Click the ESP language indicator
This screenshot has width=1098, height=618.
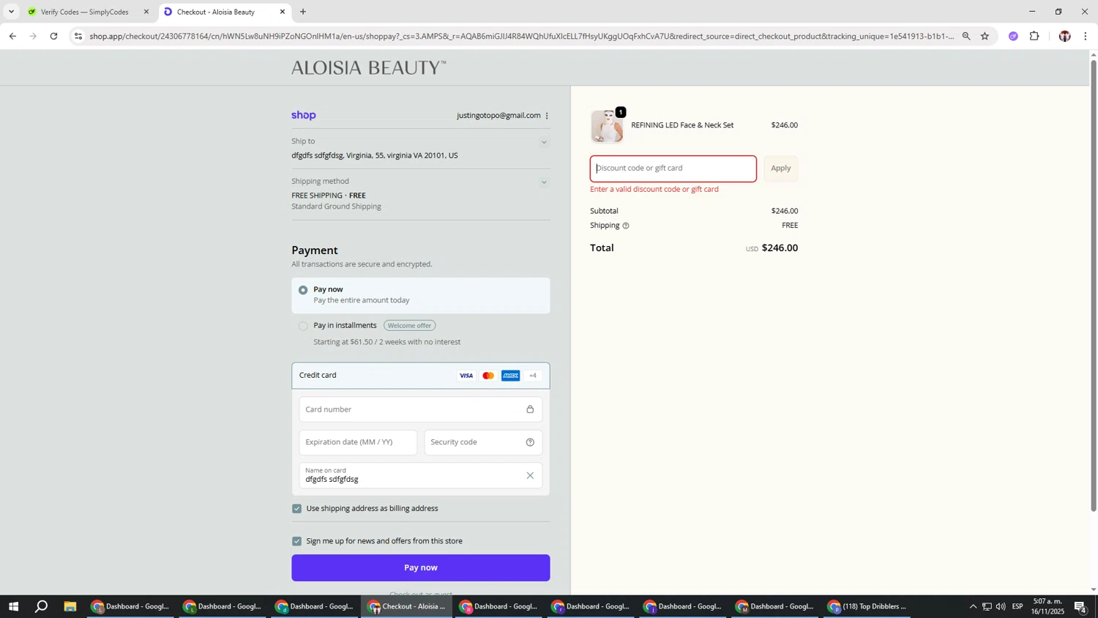(1017, 606)
